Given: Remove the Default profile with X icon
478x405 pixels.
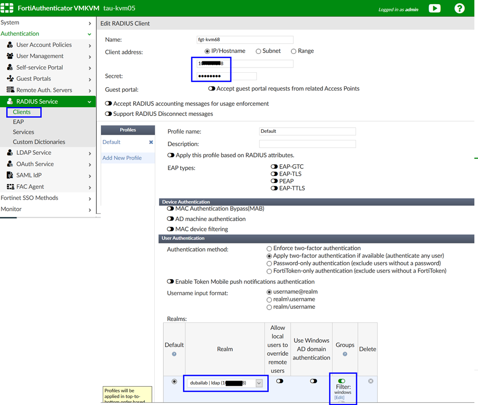Looking at the screenshot, I should [x=151, y=142].
